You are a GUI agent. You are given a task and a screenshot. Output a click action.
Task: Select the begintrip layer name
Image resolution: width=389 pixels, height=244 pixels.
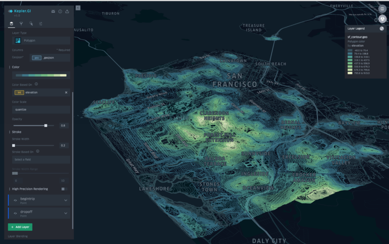28,199
